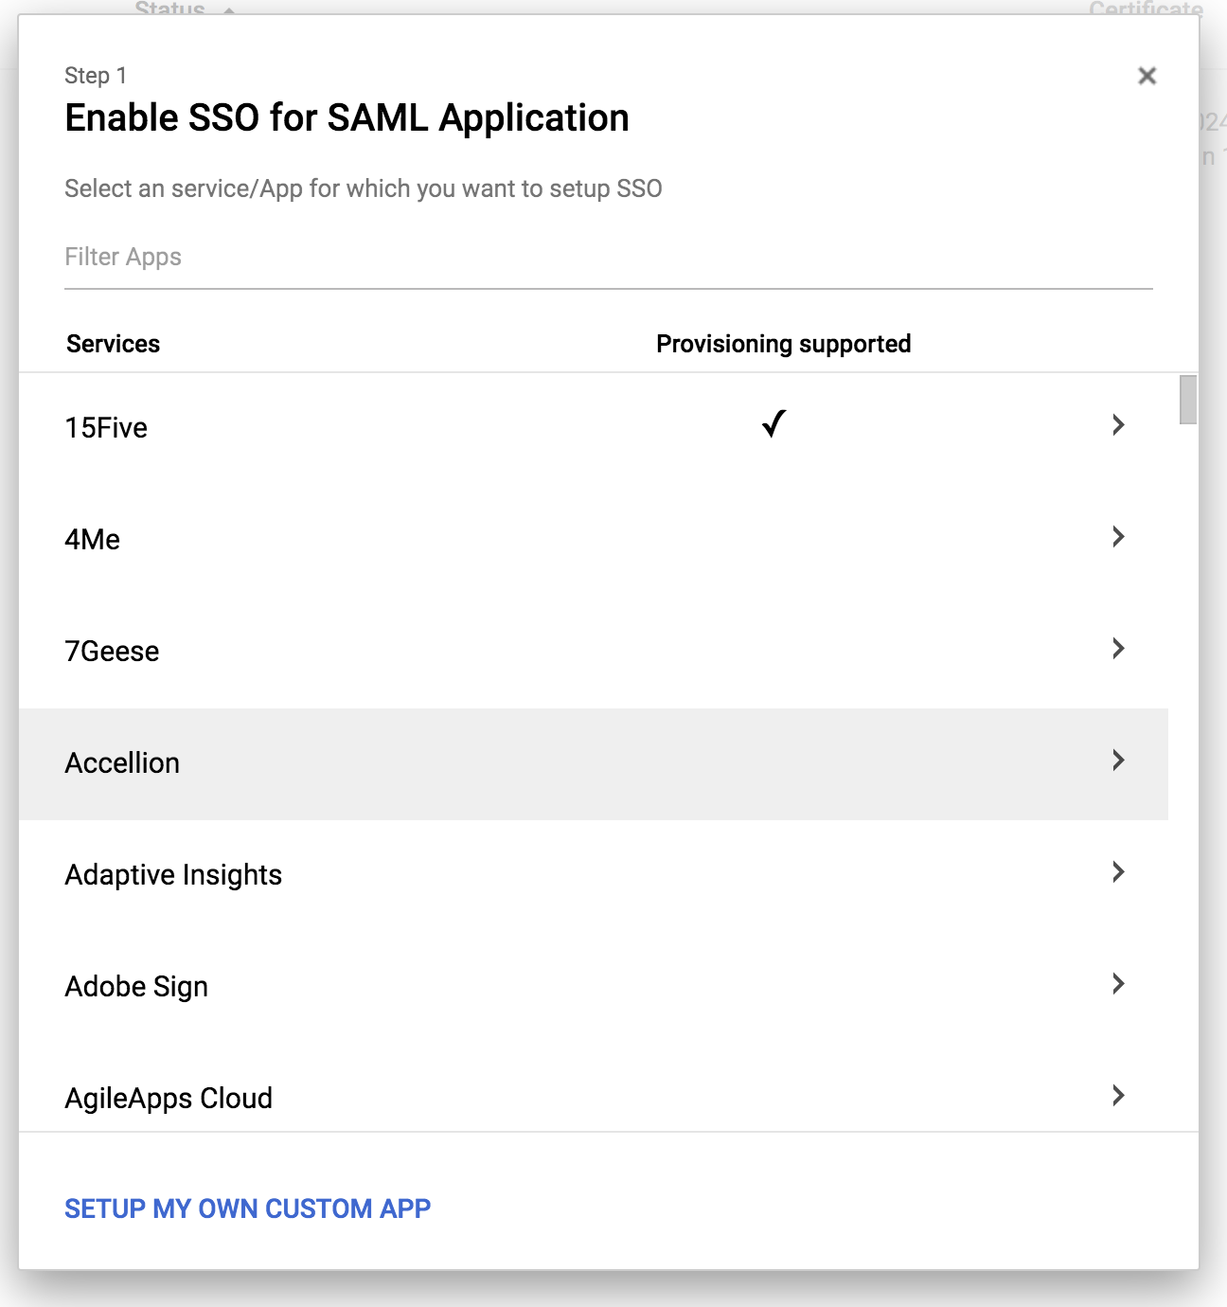Choose the Adobe Sign service name
The height and width of the screenshot is (1307, 1227).
pyautogui.click(x=136, y=987)
